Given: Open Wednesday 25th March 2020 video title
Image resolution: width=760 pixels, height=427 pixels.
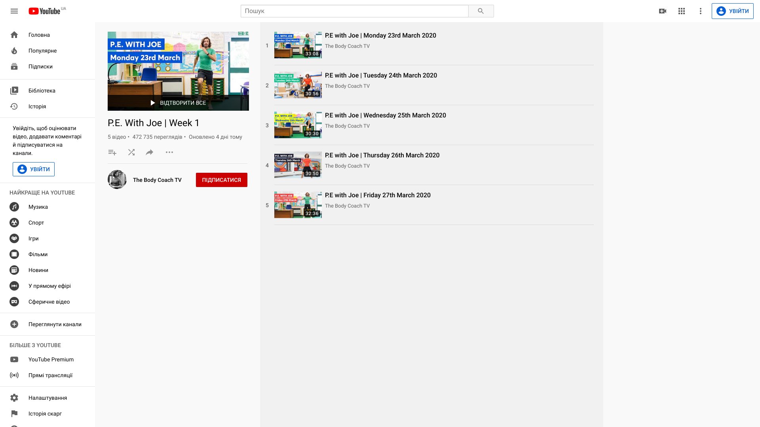Looking at the screenshot, I should tap(385, 115).
